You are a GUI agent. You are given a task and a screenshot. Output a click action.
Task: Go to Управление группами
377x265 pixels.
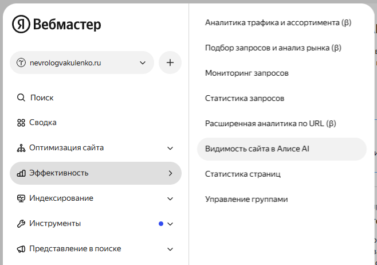click(x=246, y=199)
